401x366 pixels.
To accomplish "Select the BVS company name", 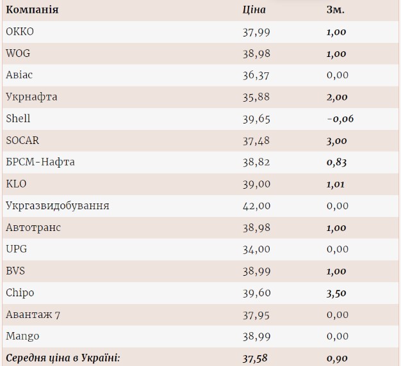I will point(17,271).
